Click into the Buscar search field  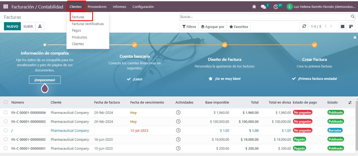click(x=265, y=17)
